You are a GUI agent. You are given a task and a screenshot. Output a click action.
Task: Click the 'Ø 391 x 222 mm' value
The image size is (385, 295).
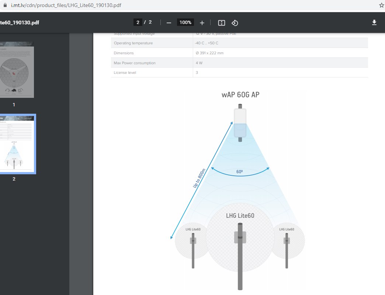pos(209,53)
